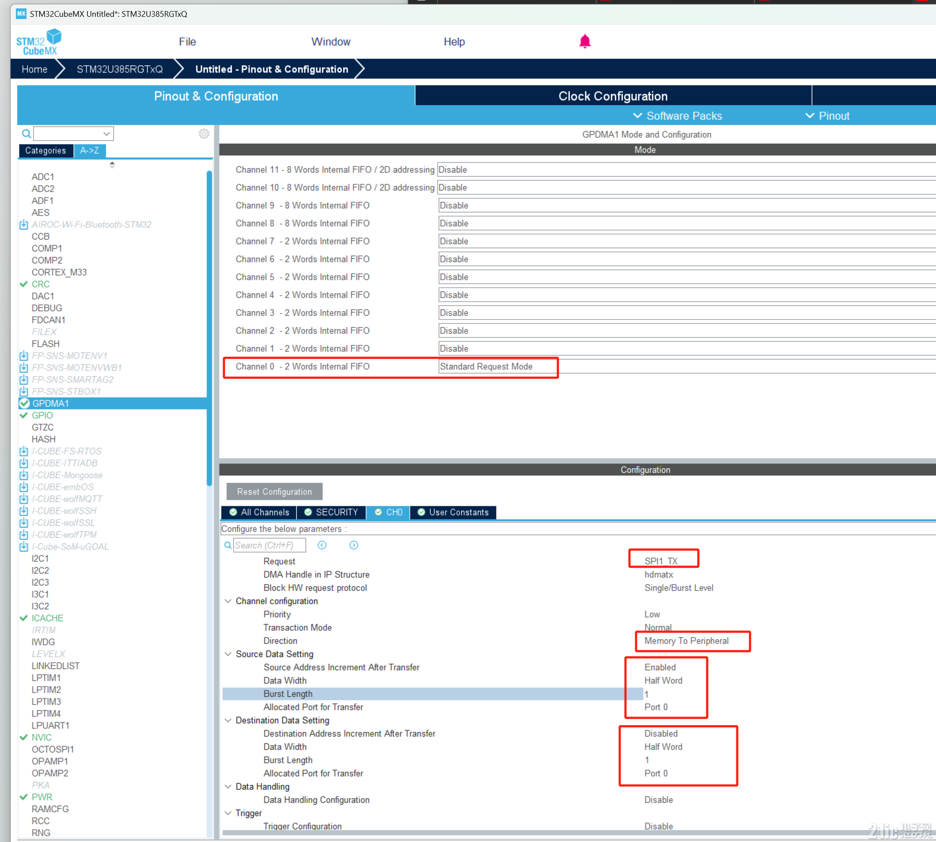Click the Reset Configuration button
This screenshot has width=936, height=842.
click(274, 491)
